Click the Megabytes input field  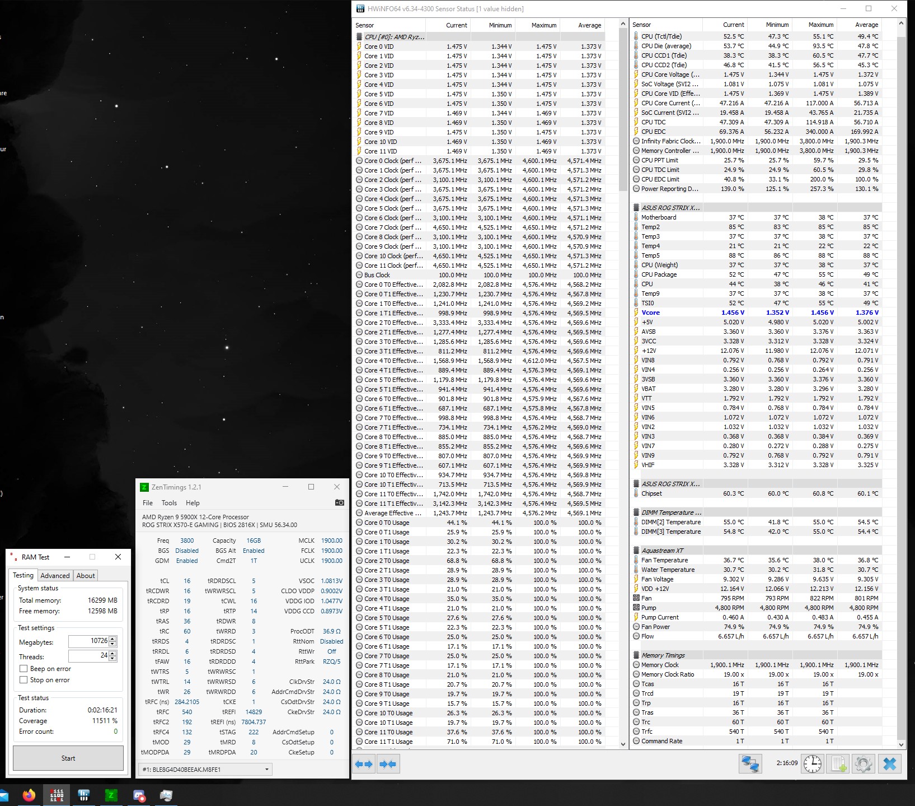pyautogui.click(x=89, y=641)
